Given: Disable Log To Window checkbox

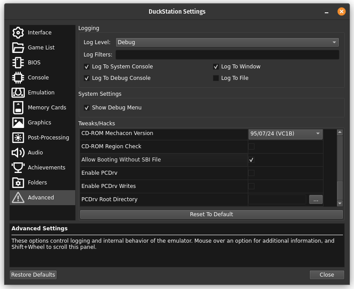Looking at the screenshot, I should [216, 67].
